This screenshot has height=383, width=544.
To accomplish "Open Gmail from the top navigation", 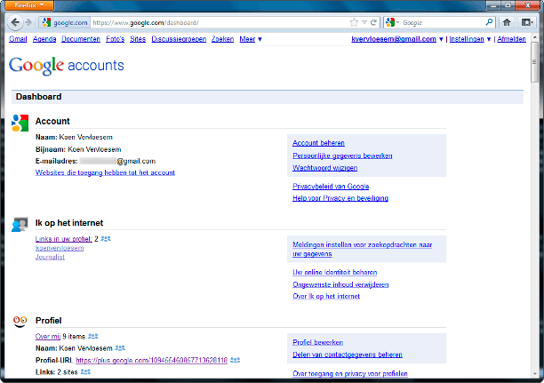I will click(18, 39).
